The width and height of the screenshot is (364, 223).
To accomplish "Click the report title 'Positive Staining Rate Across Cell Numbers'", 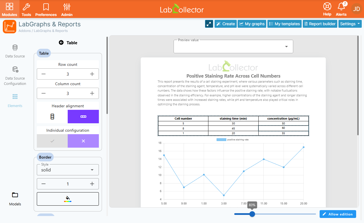I will (x=233, y=76).
